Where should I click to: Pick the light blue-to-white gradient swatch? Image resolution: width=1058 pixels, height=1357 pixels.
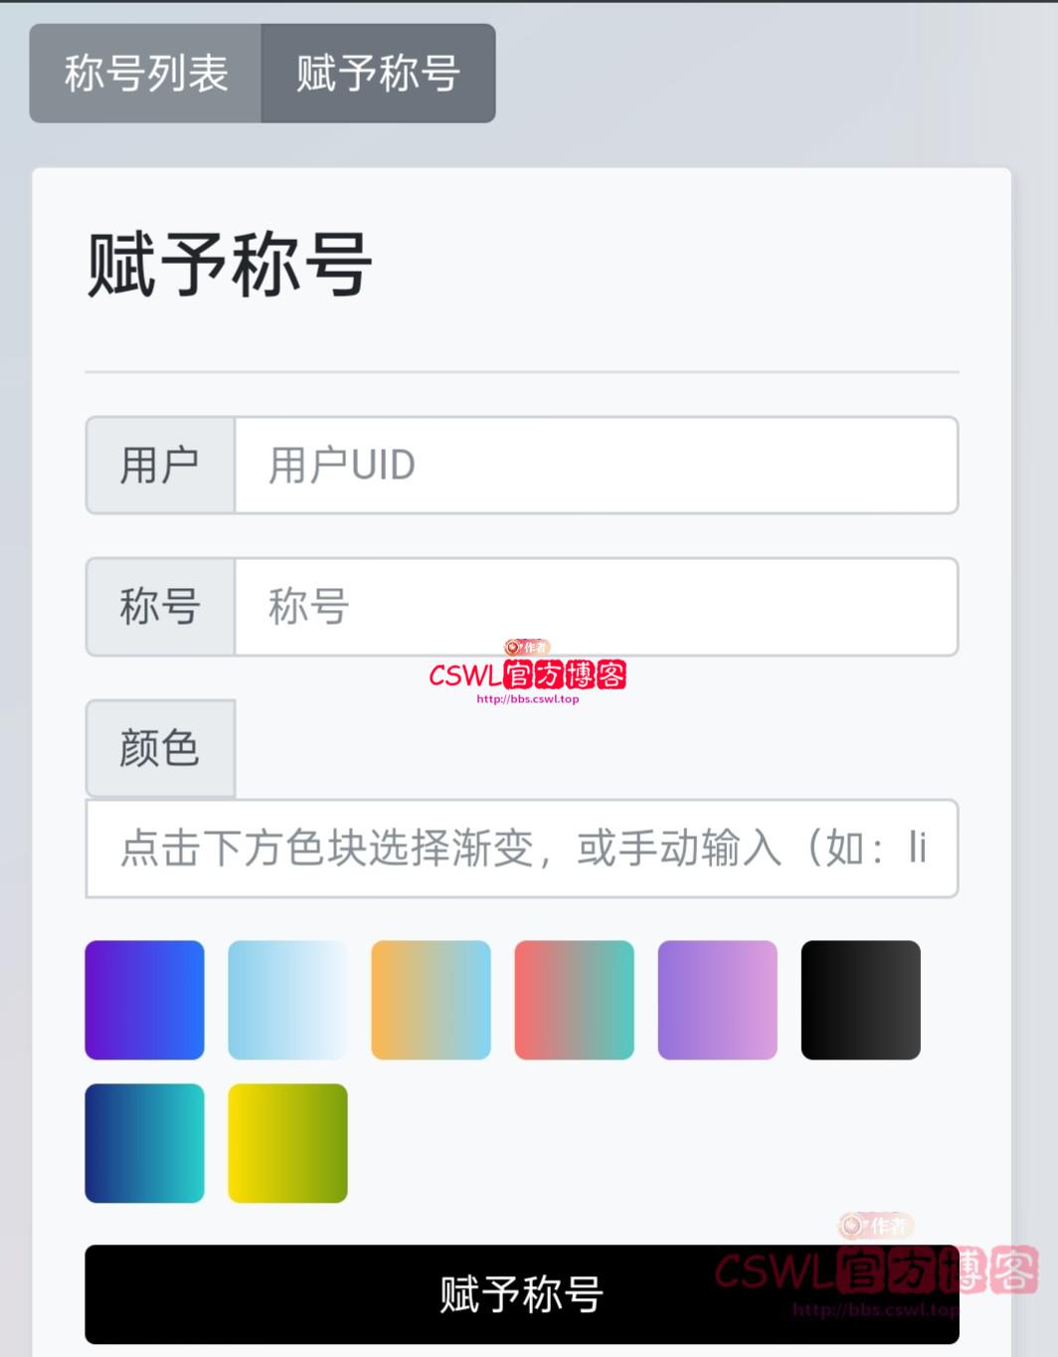[287, 1000]
